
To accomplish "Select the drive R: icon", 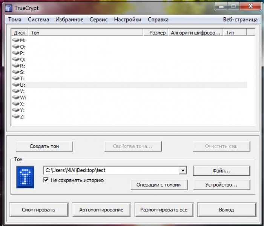I will point(16,66).
